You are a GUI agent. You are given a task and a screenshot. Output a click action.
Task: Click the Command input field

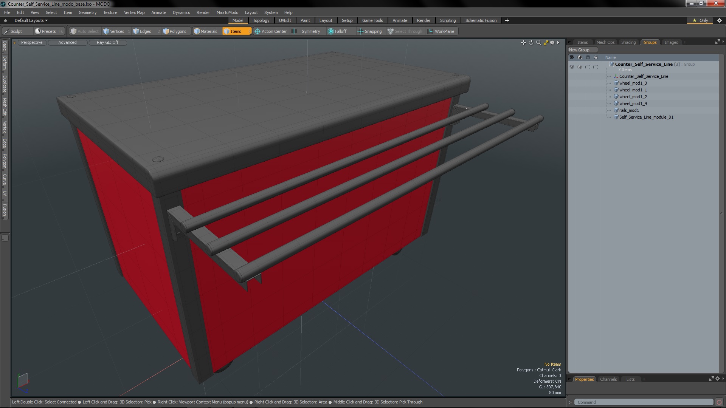(x=643, y=402)
